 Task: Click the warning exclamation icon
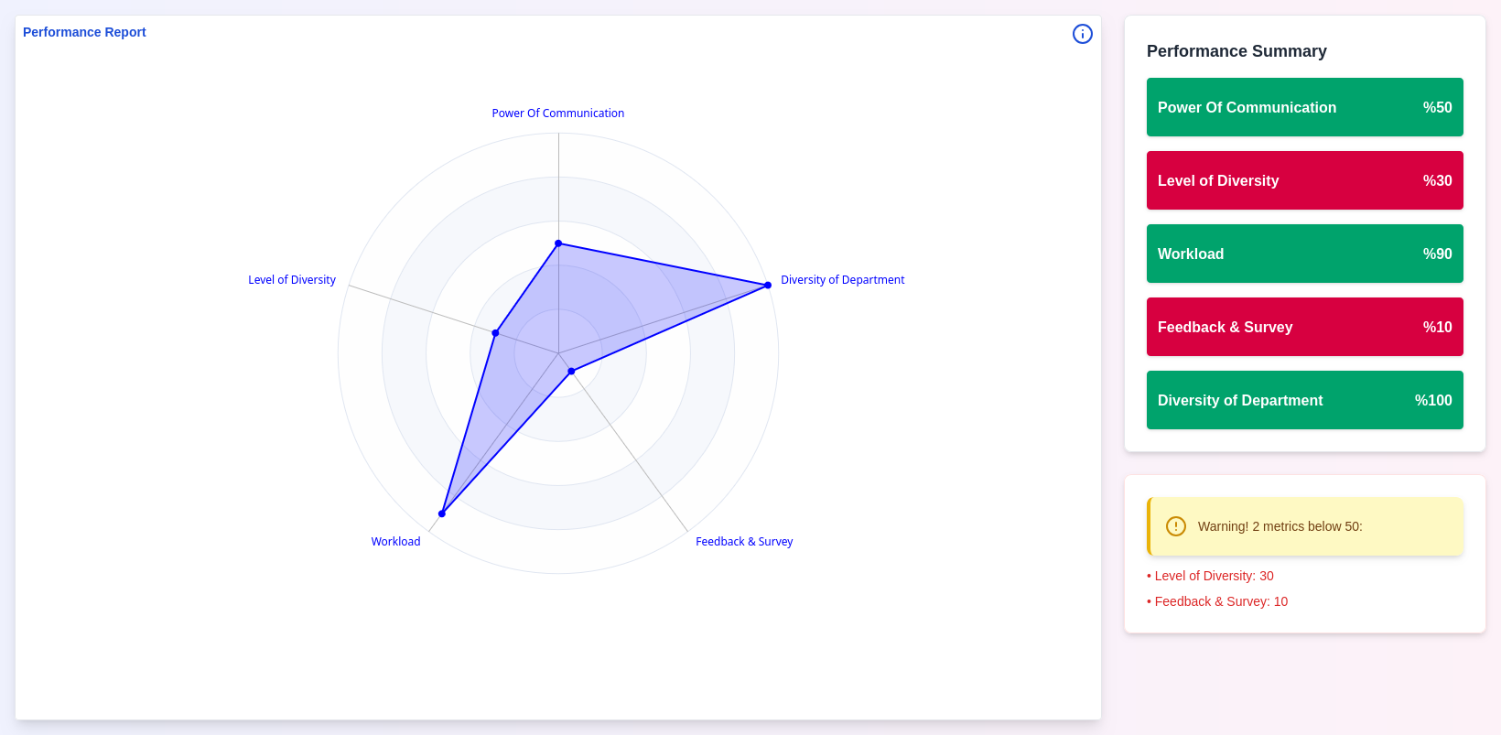(x=1175, y=526)
